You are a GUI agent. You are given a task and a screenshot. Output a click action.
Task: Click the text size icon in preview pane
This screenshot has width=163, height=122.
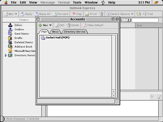click(159, 97)
